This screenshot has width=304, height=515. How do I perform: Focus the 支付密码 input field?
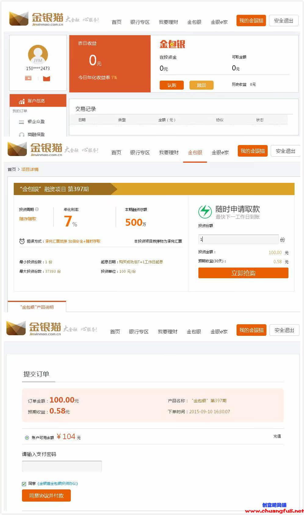(x=62, y=466)
